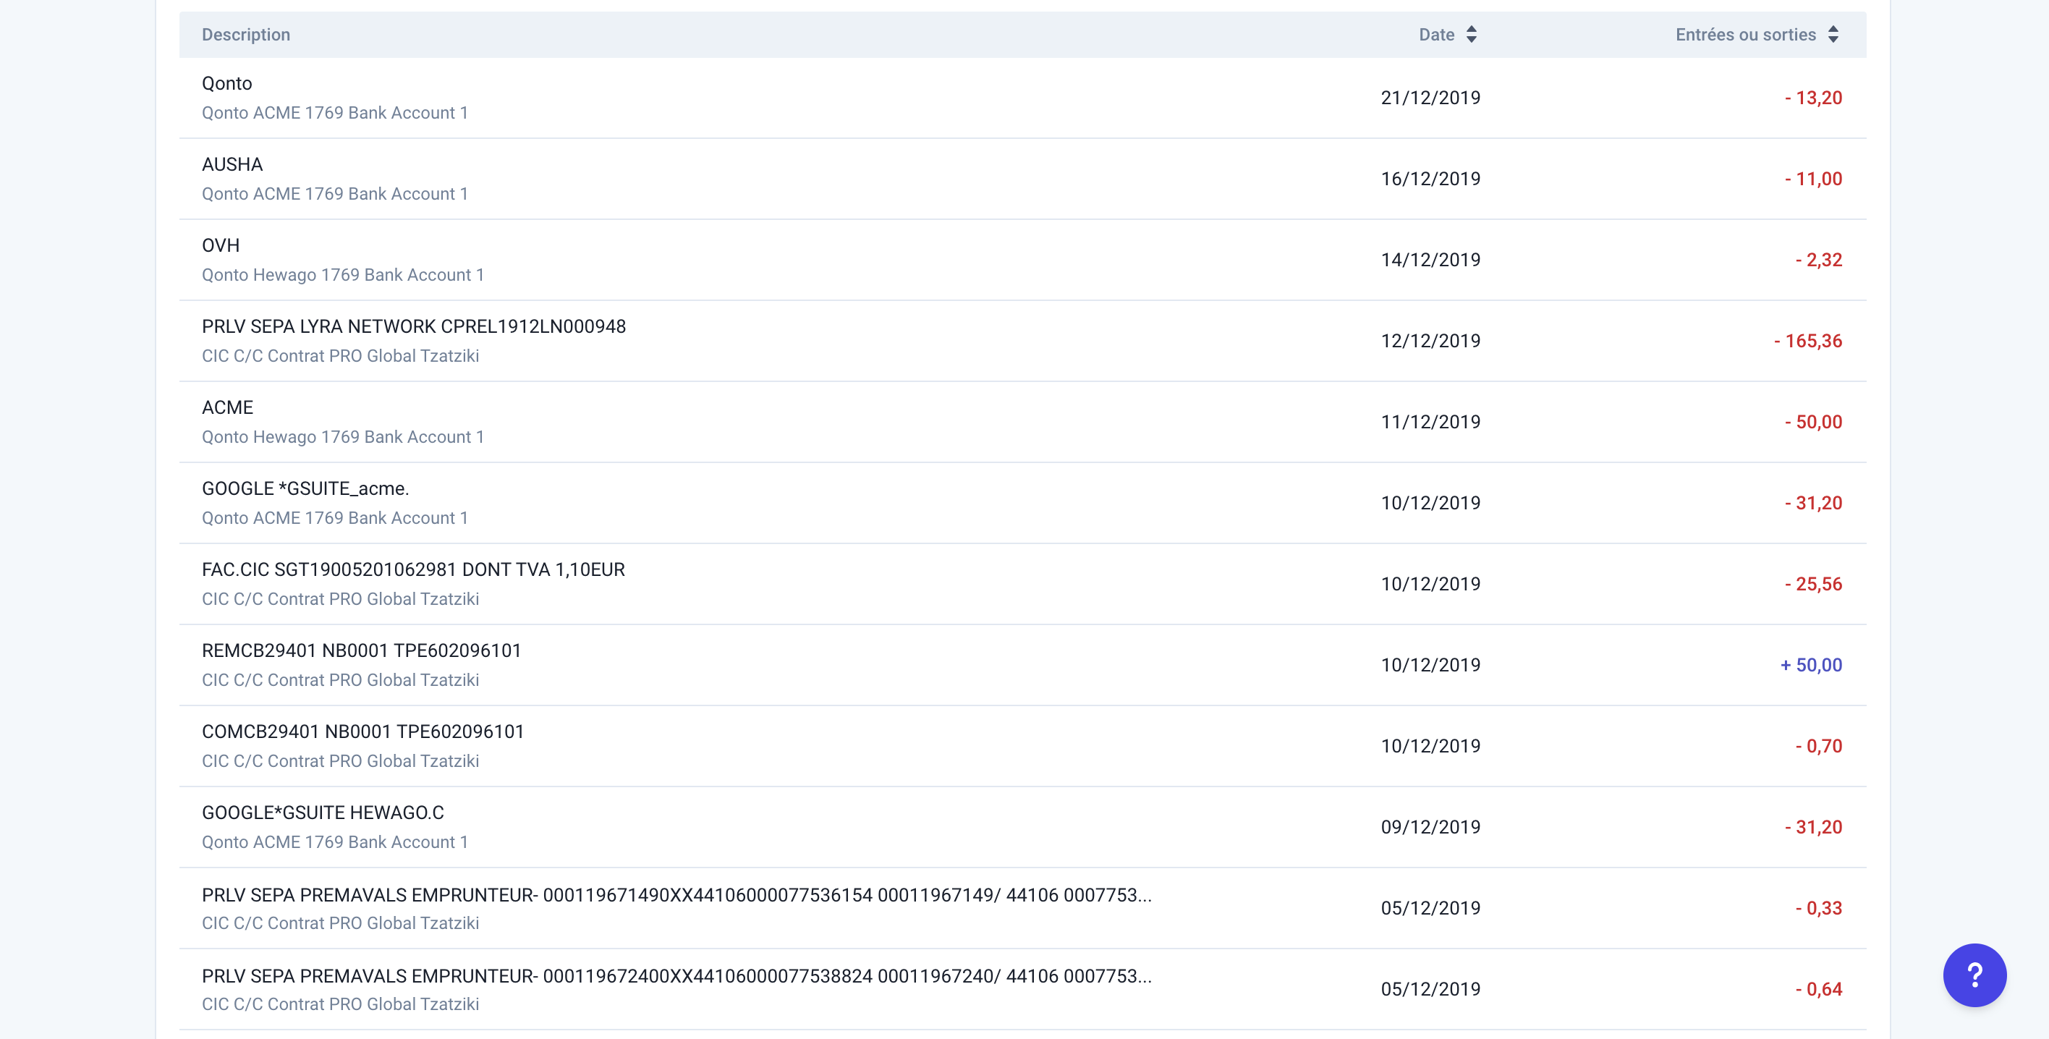2049x1039 pixels.
Task: Click the date 16/12/2019
Action: coord(1430,179)
